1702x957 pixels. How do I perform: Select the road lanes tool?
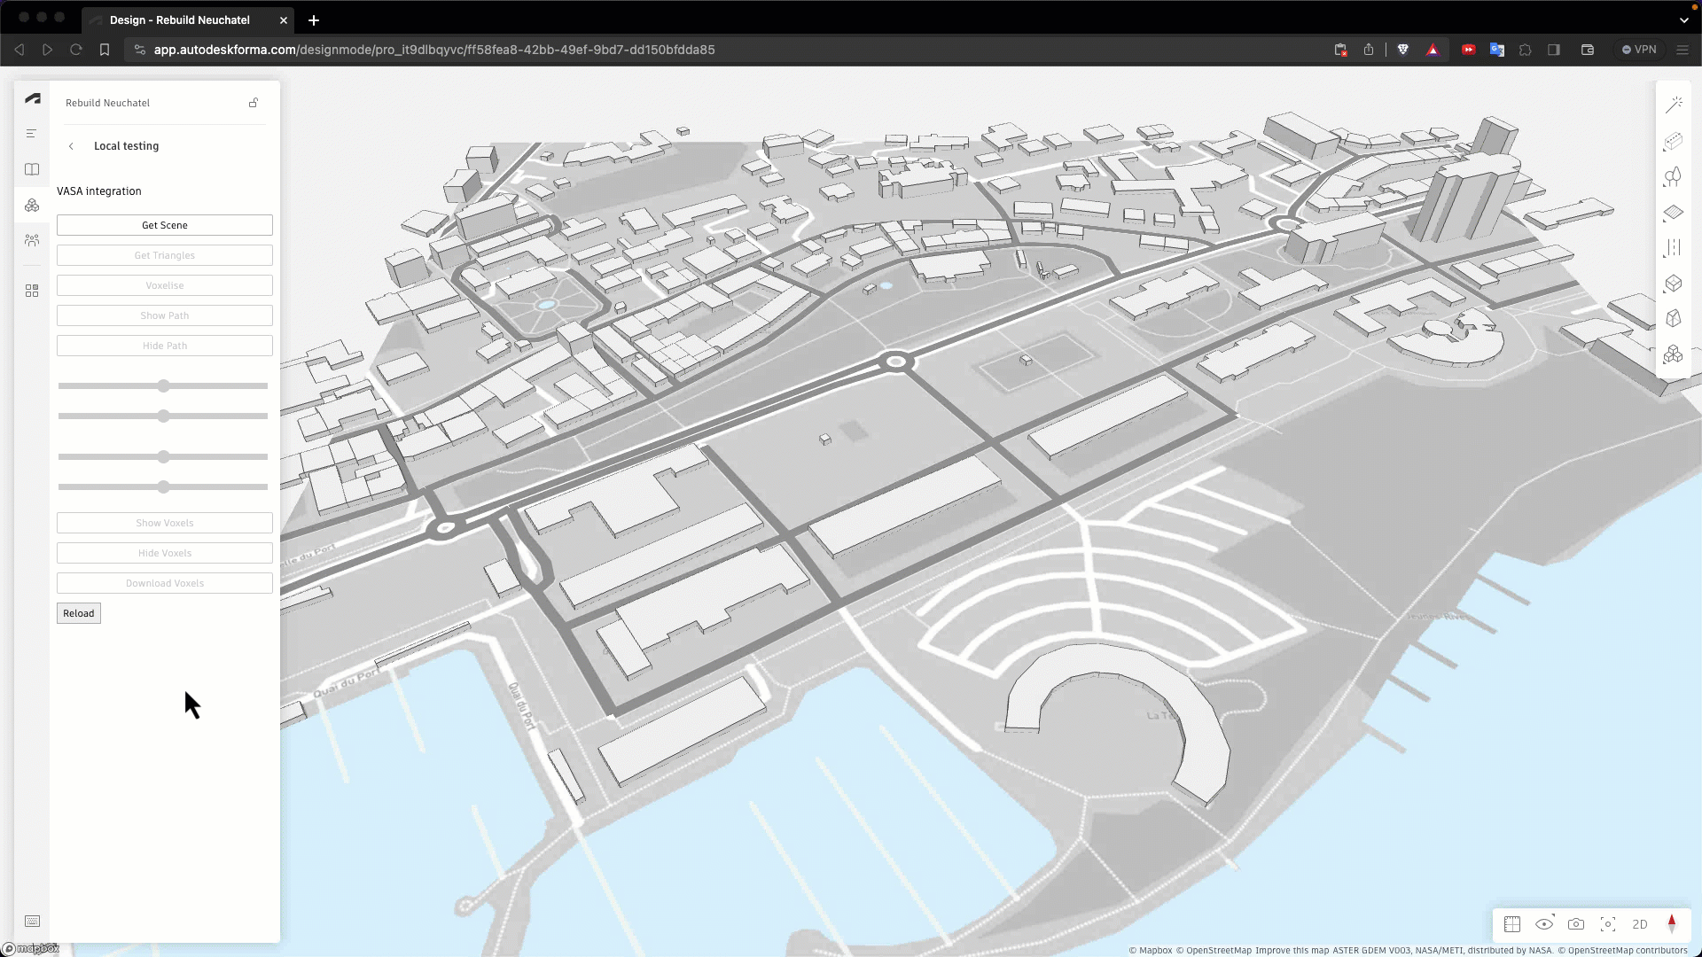pos(1673,248)
